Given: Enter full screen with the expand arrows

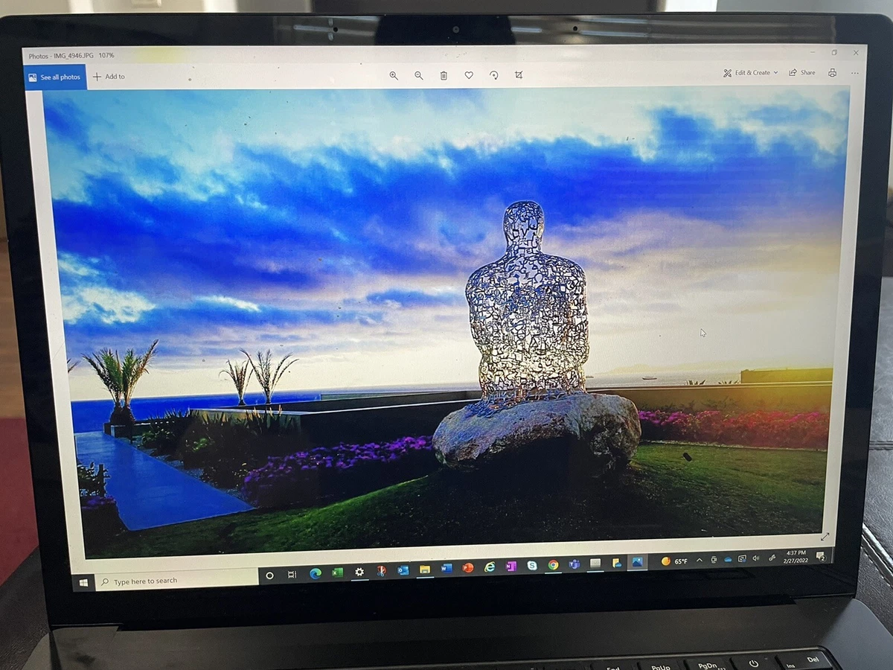Looking at the screenshot, I should (x=825, y=536).
